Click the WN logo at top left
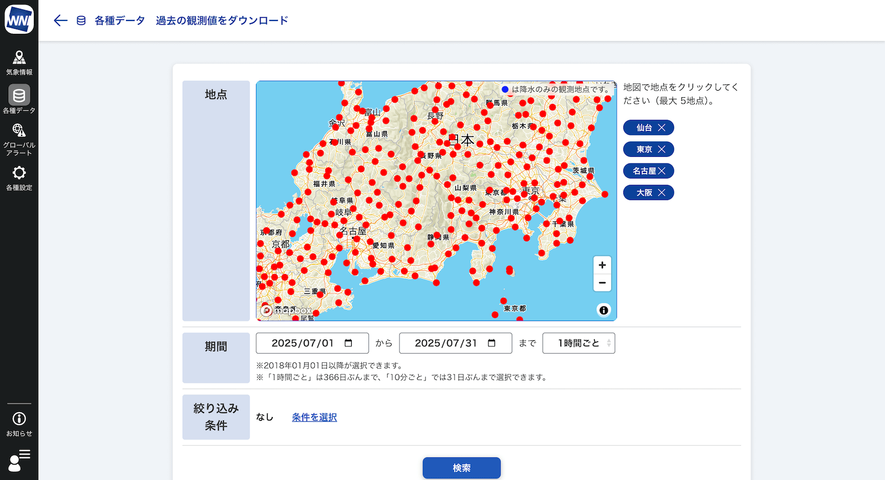 [19, 20]
